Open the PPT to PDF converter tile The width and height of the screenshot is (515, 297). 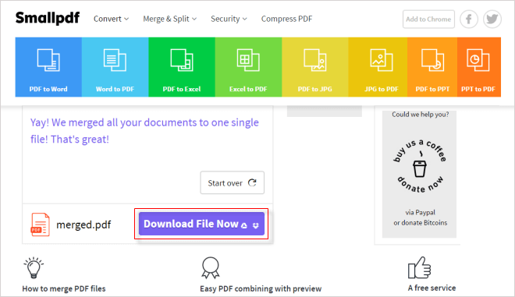479,67
